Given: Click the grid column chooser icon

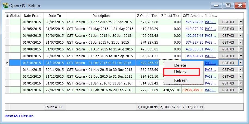Looking at the screenshot, I should coord(7,16).
